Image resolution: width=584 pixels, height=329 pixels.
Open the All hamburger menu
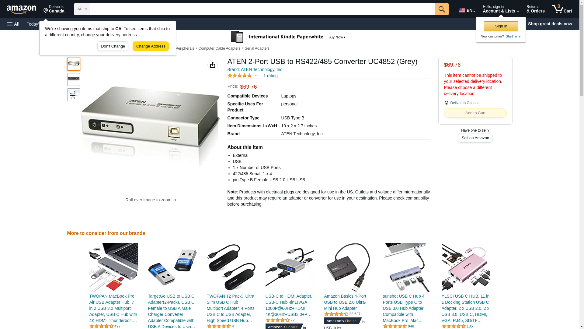tap(13, 24)
